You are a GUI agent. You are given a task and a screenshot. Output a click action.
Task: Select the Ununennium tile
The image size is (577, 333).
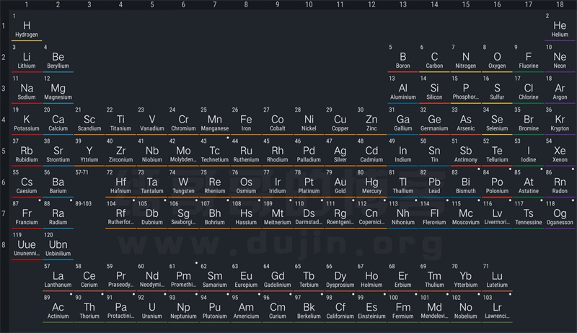[x=27, y=245]
